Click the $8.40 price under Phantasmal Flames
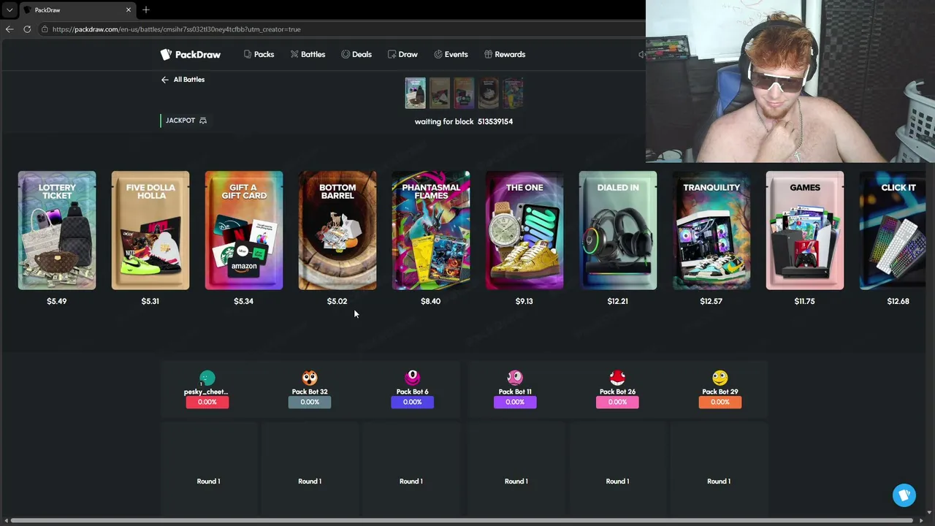Screen dimensions: 935x526 point(431,301)
